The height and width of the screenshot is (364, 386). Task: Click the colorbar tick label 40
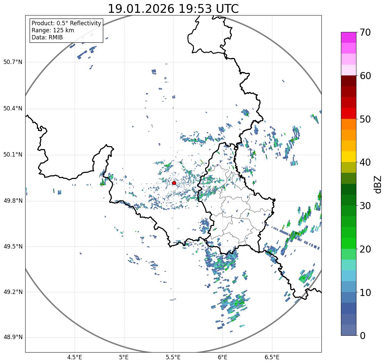pyautogui.click(x=365, y=162)
